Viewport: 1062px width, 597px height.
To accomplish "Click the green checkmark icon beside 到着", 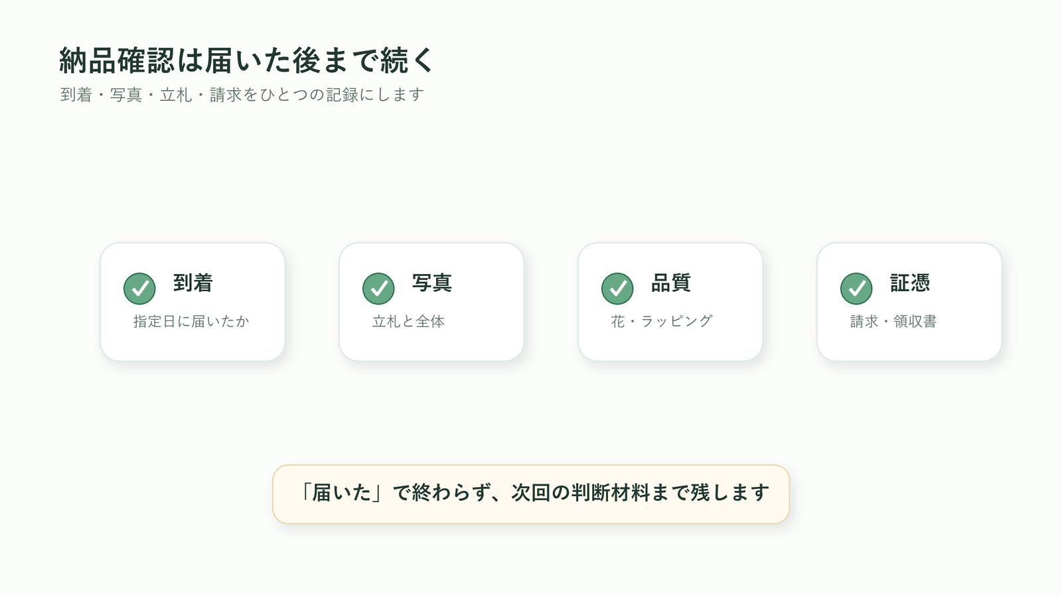I will click(139, 289).
